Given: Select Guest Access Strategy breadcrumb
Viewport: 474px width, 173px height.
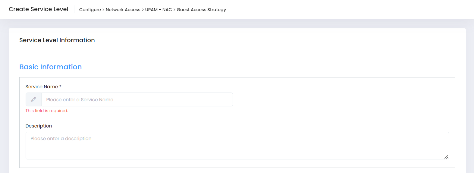Looking at the screenshot, I should click(x=201, y=10).
